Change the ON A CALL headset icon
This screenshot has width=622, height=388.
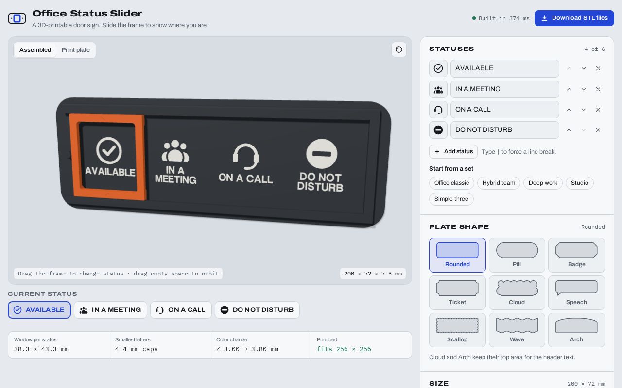click(x=438, y=110)
